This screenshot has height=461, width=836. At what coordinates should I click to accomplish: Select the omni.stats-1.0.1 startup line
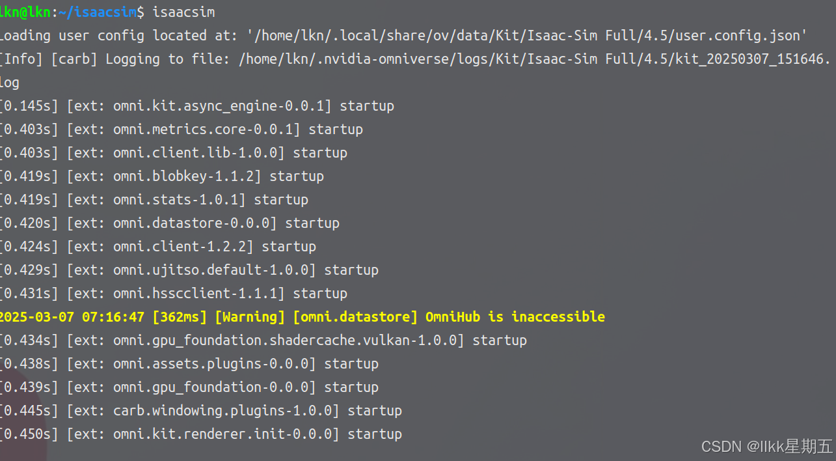coord(154,199)
